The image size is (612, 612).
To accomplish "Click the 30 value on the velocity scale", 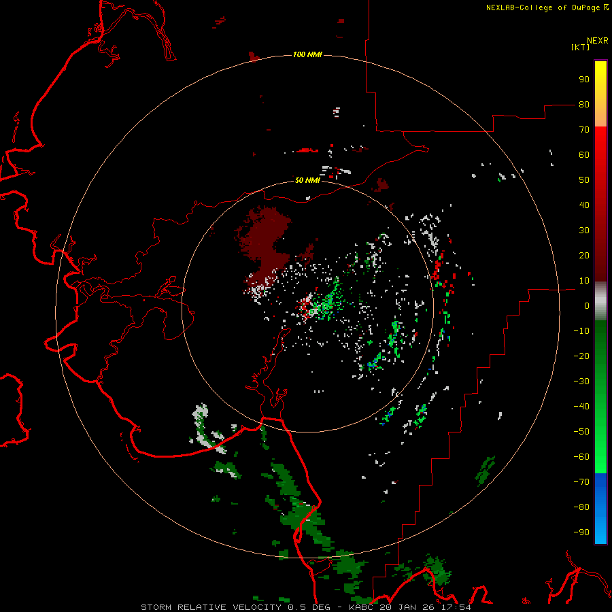I will pyautogui.click(x=584, y=231).
